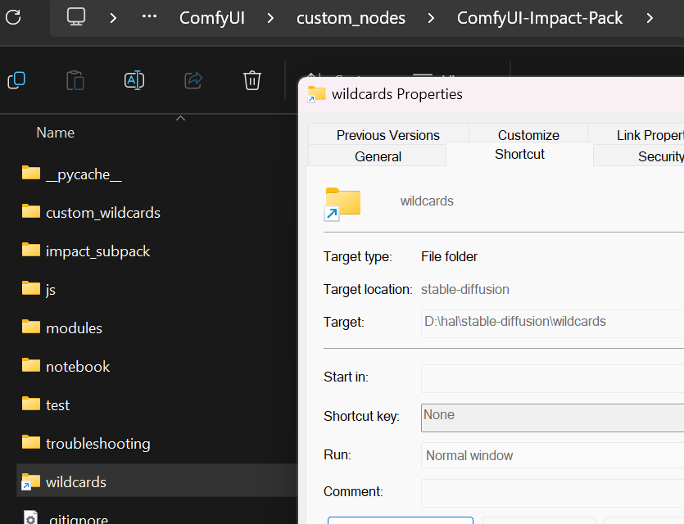This screenshot has height=524, width=684.
Task: Toggle the Name column sort direction
Action: point(55,132)
